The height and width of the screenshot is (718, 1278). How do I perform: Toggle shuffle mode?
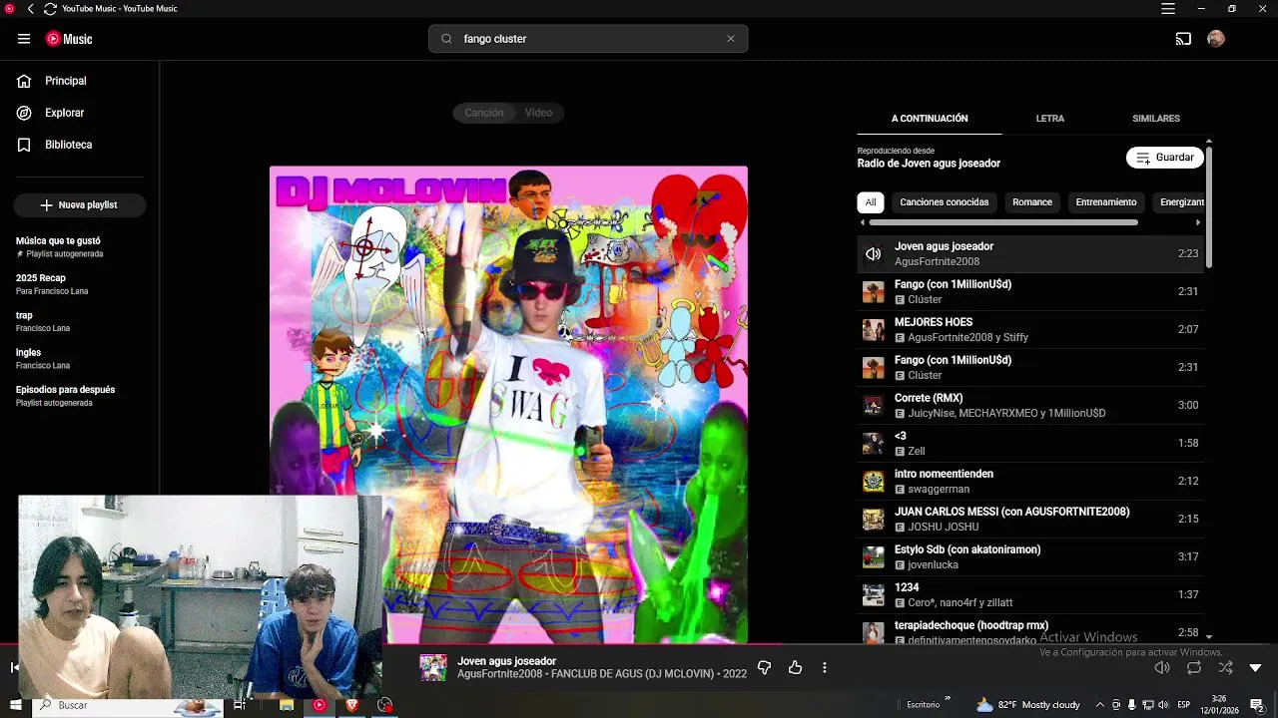click(x=1225, y=668)
